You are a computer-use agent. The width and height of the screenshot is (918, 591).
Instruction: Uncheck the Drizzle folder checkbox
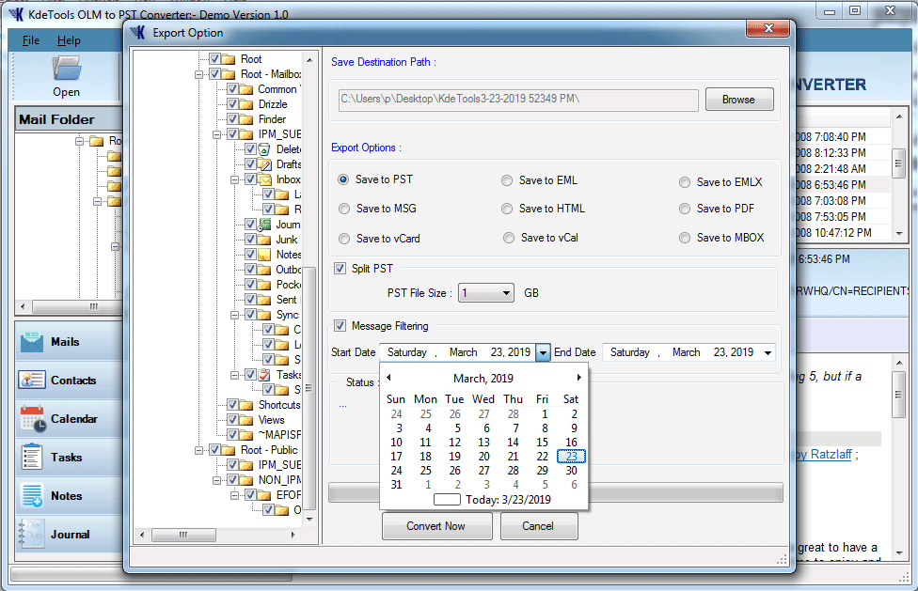232,104
